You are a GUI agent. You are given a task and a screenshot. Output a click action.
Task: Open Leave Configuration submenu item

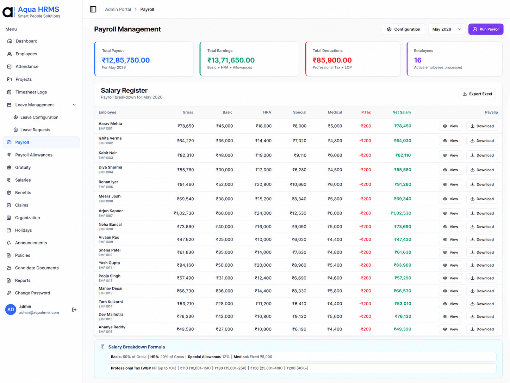(x=36, y=117)
